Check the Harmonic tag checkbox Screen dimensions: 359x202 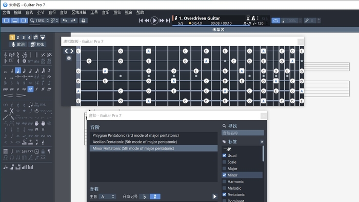[x=225, y=181]
